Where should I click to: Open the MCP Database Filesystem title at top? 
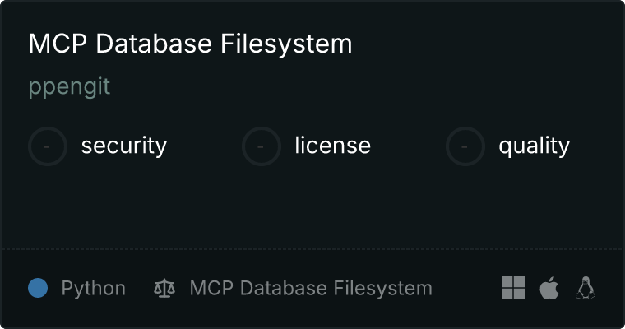tap(190, 44)
